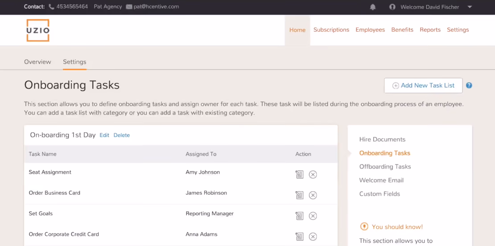
Task: Edit the Order Business Card task icon
Action: [299, 195]
